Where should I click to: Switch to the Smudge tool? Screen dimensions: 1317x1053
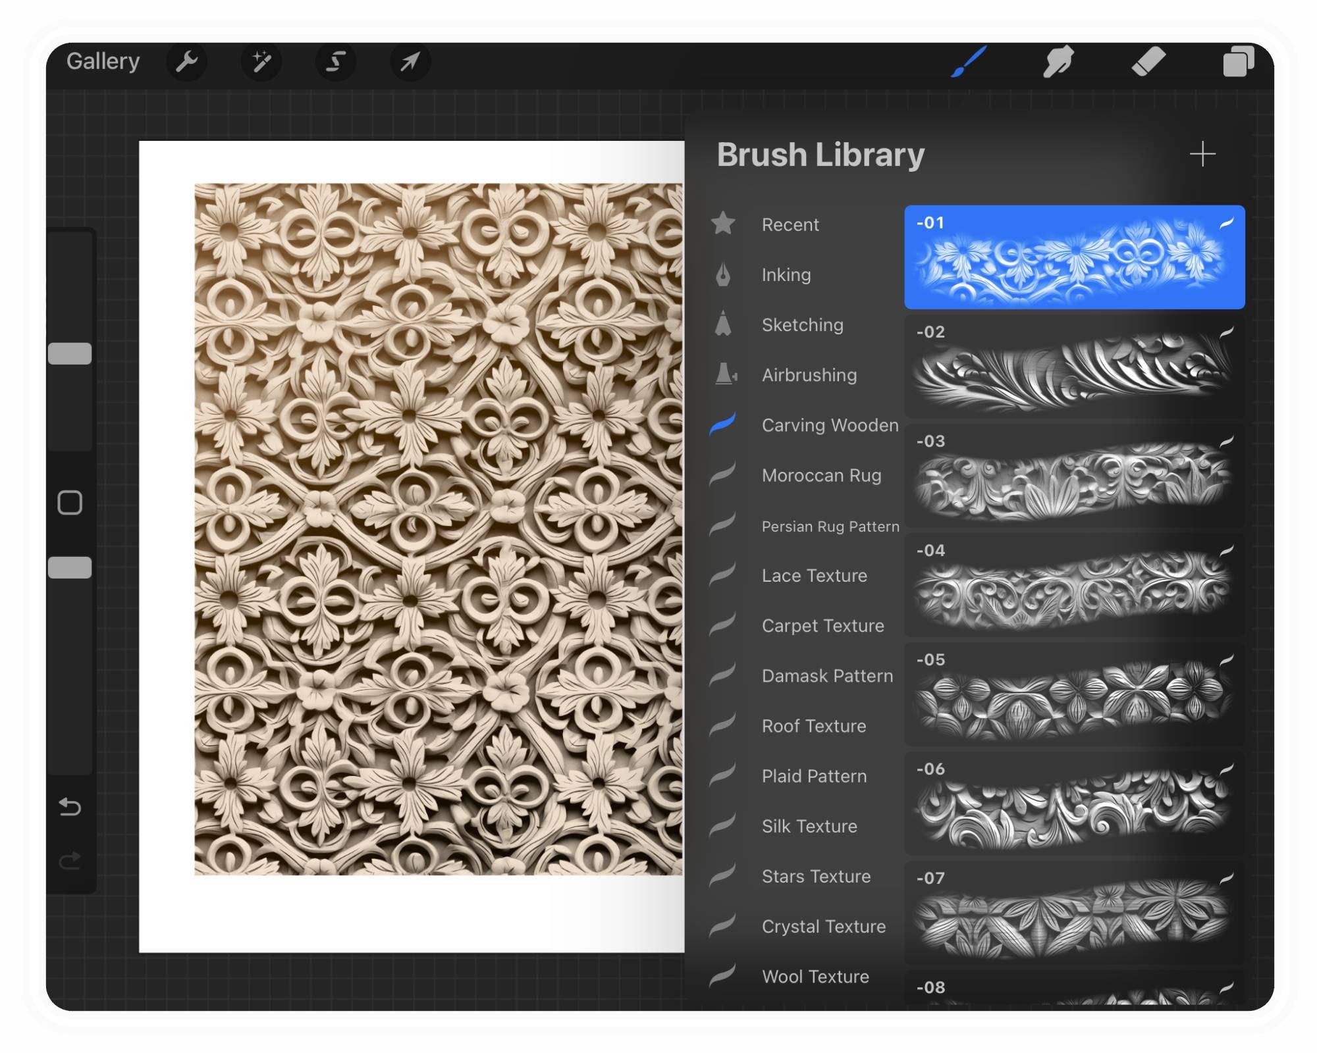coord(1059,61)
